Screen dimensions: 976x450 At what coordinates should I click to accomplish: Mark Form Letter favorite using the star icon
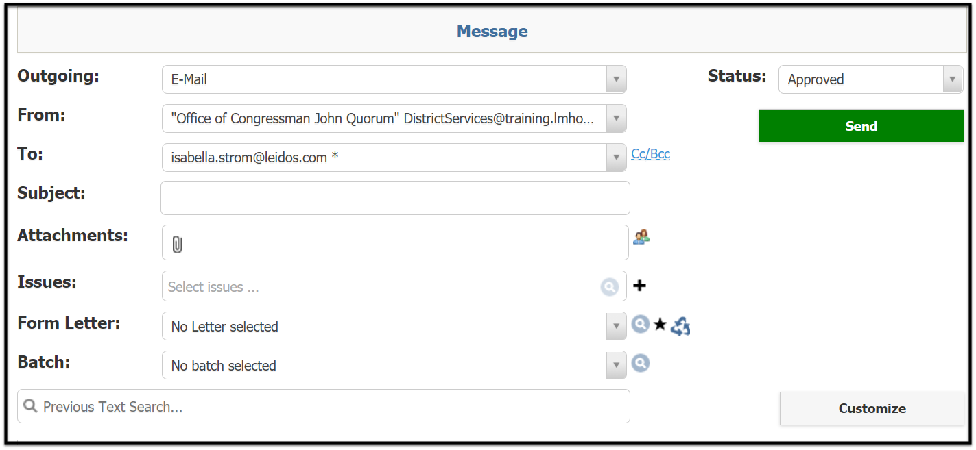(x=660, y=324)
